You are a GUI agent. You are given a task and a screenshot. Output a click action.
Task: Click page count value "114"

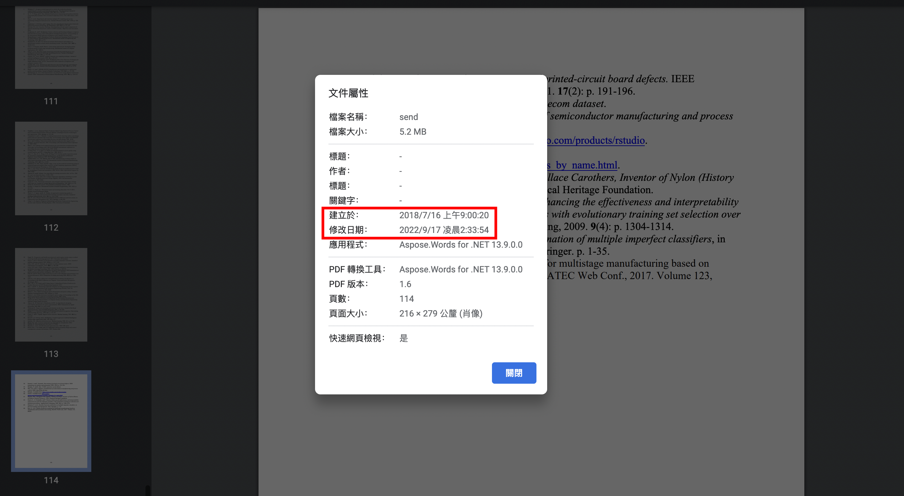click(x=406, y=299)
